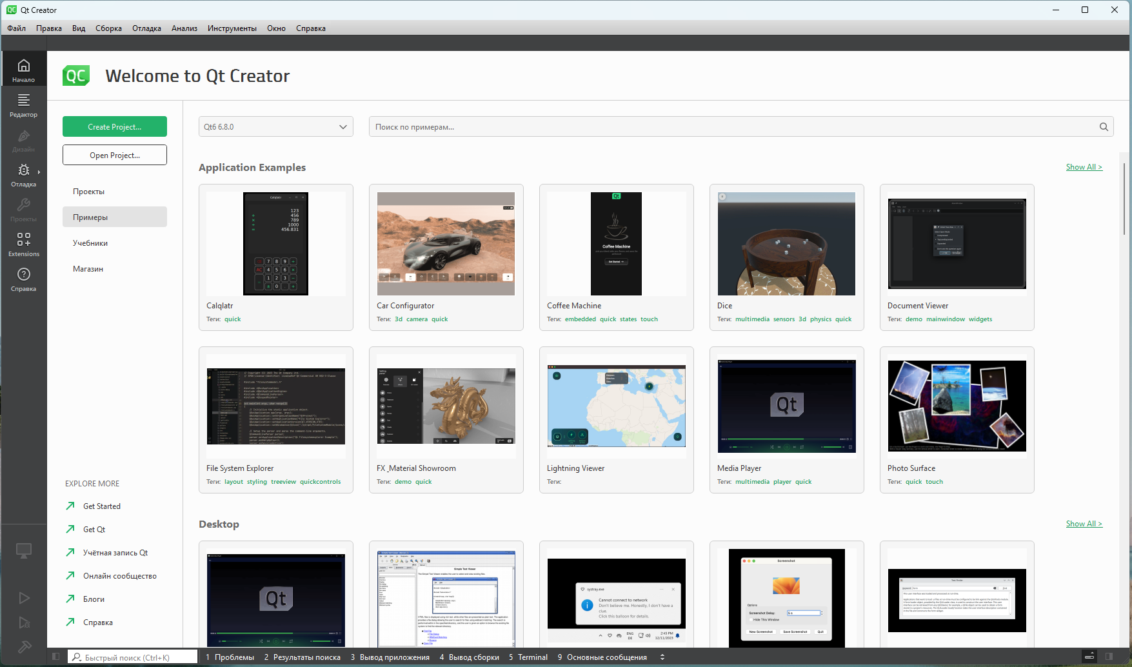Toggle the left sidebar visibility
Screen dimensions: 1132x667
56,657
